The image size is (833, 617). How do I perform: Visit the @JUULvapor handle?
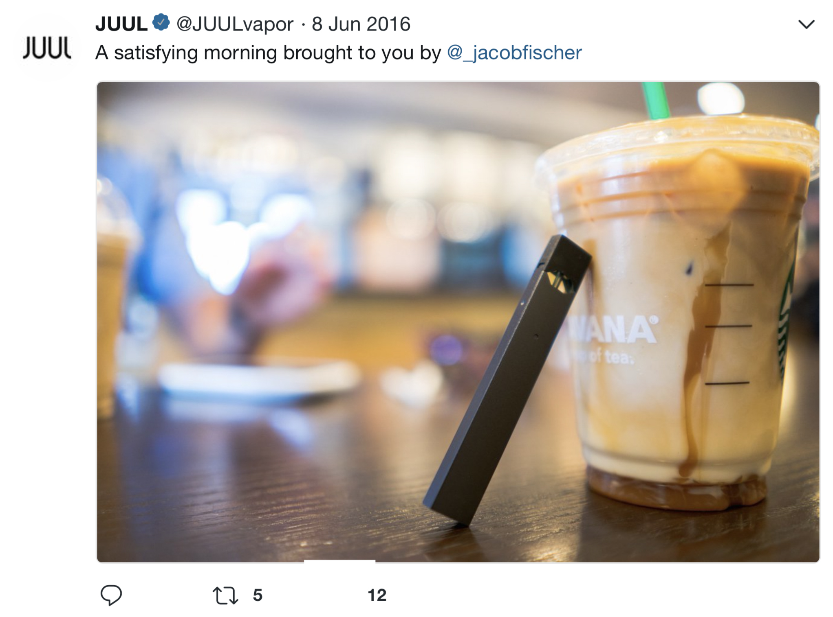[x=235, y=24]
